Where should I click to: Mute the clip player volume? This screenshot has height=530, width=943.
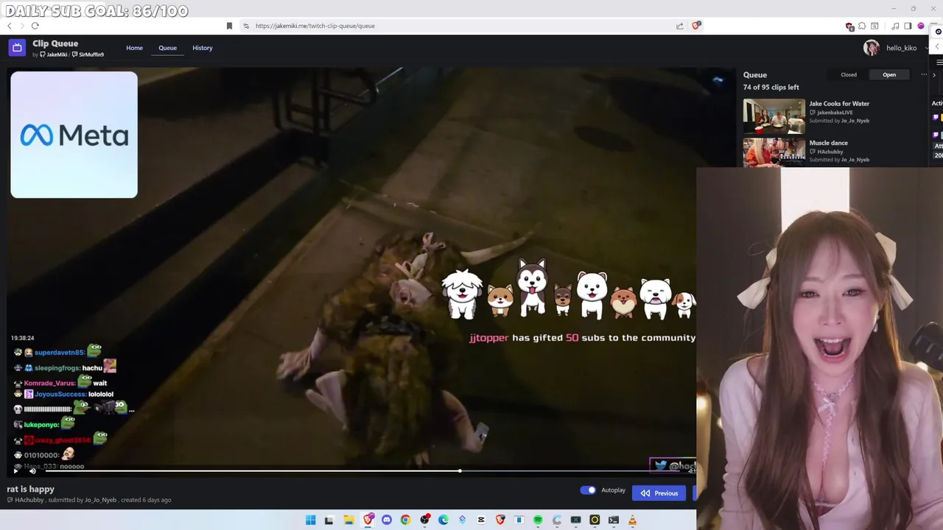click(32, 471)
